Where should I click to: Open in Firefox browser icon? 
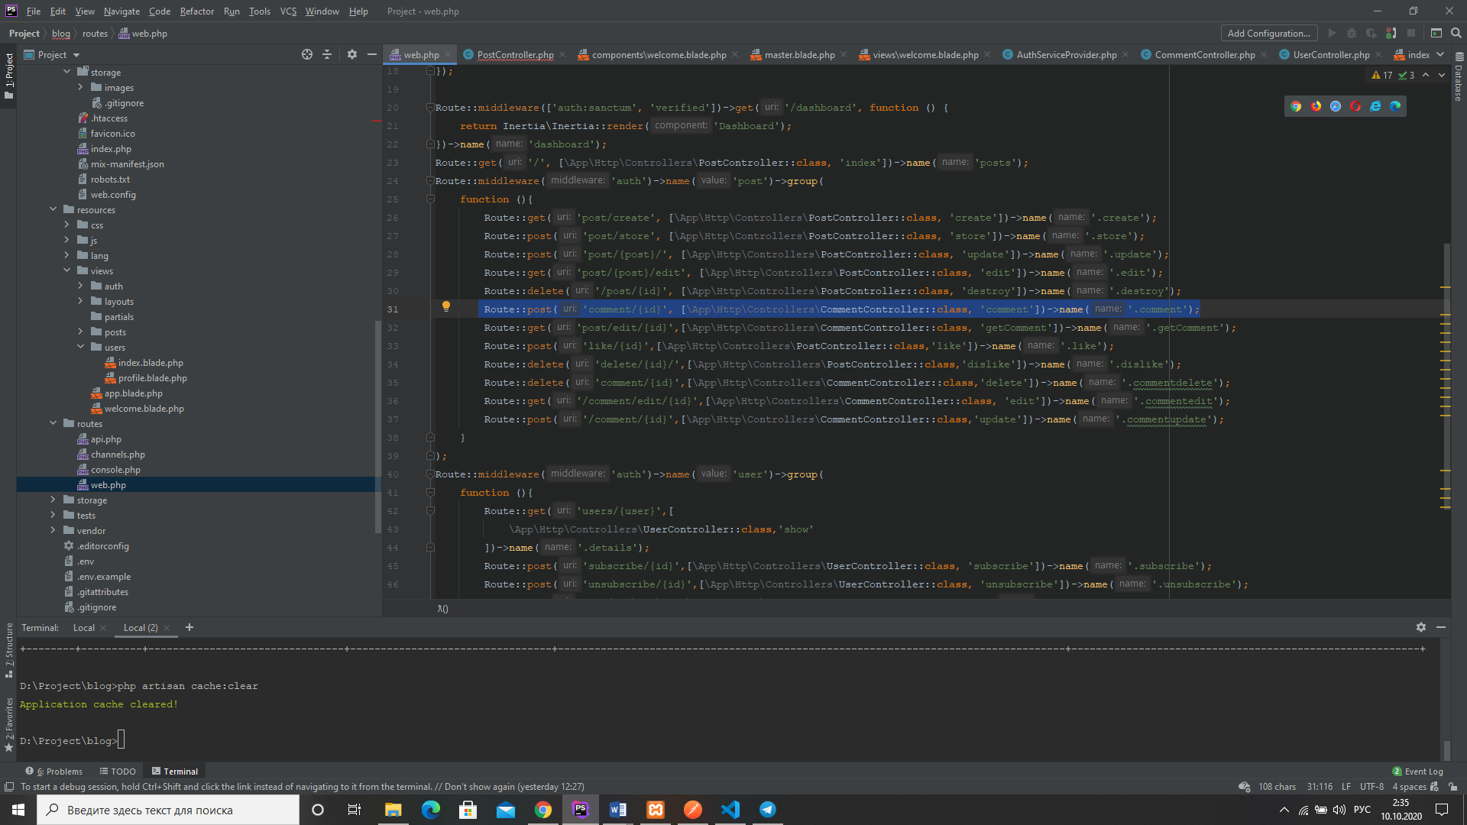tap(1316, 106)
